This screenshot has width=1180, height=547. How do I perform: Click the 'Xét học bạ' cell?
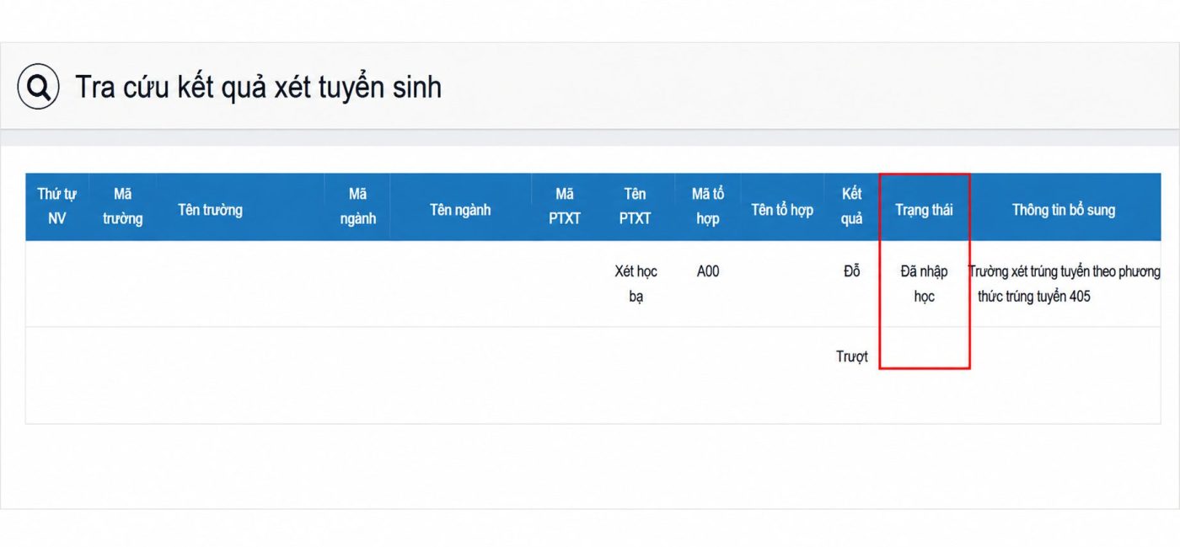636,284
